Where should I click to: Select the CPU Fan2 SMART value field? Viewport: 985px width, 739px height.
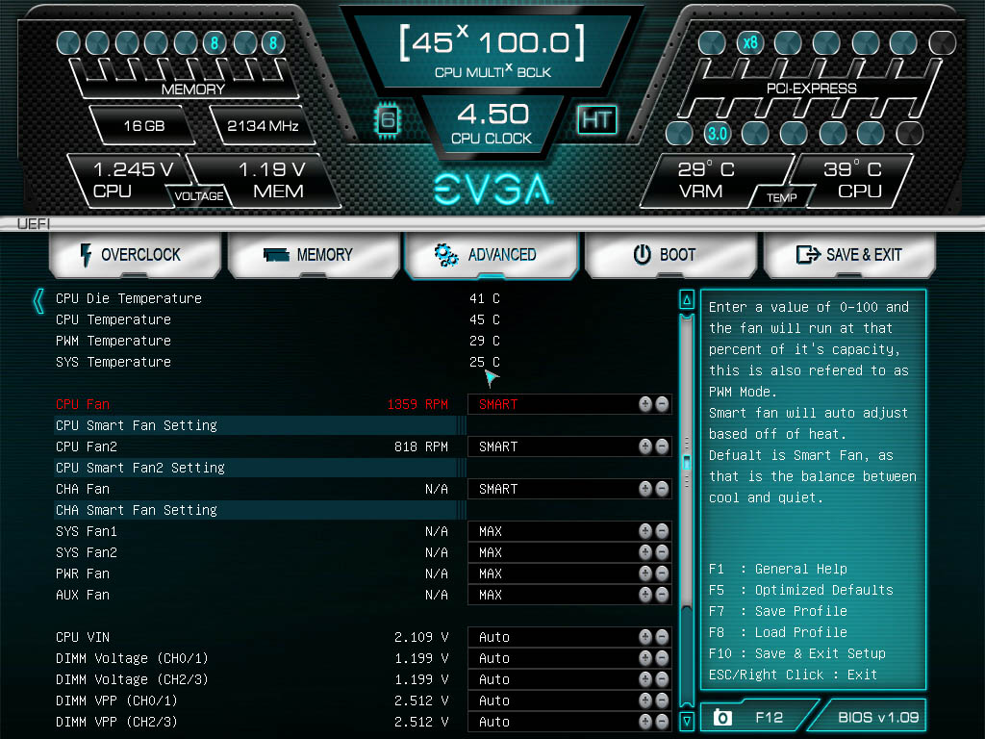tap(569, 446)
